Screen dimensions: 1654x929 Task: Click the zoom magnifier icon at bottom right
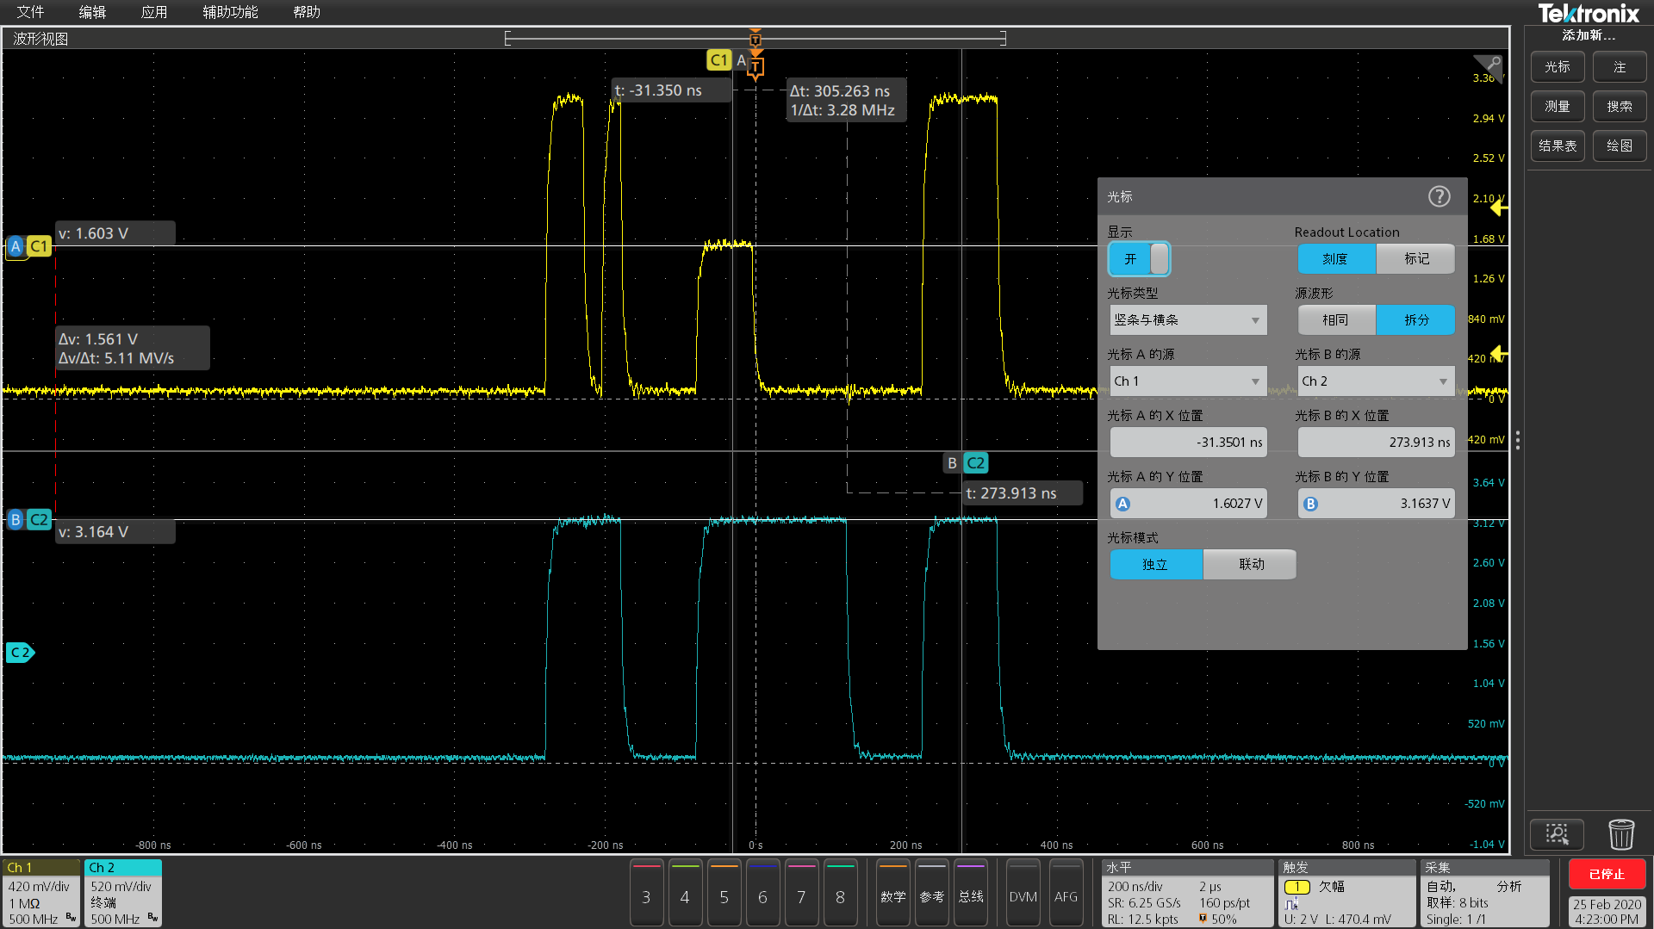tap(1557, 833)
